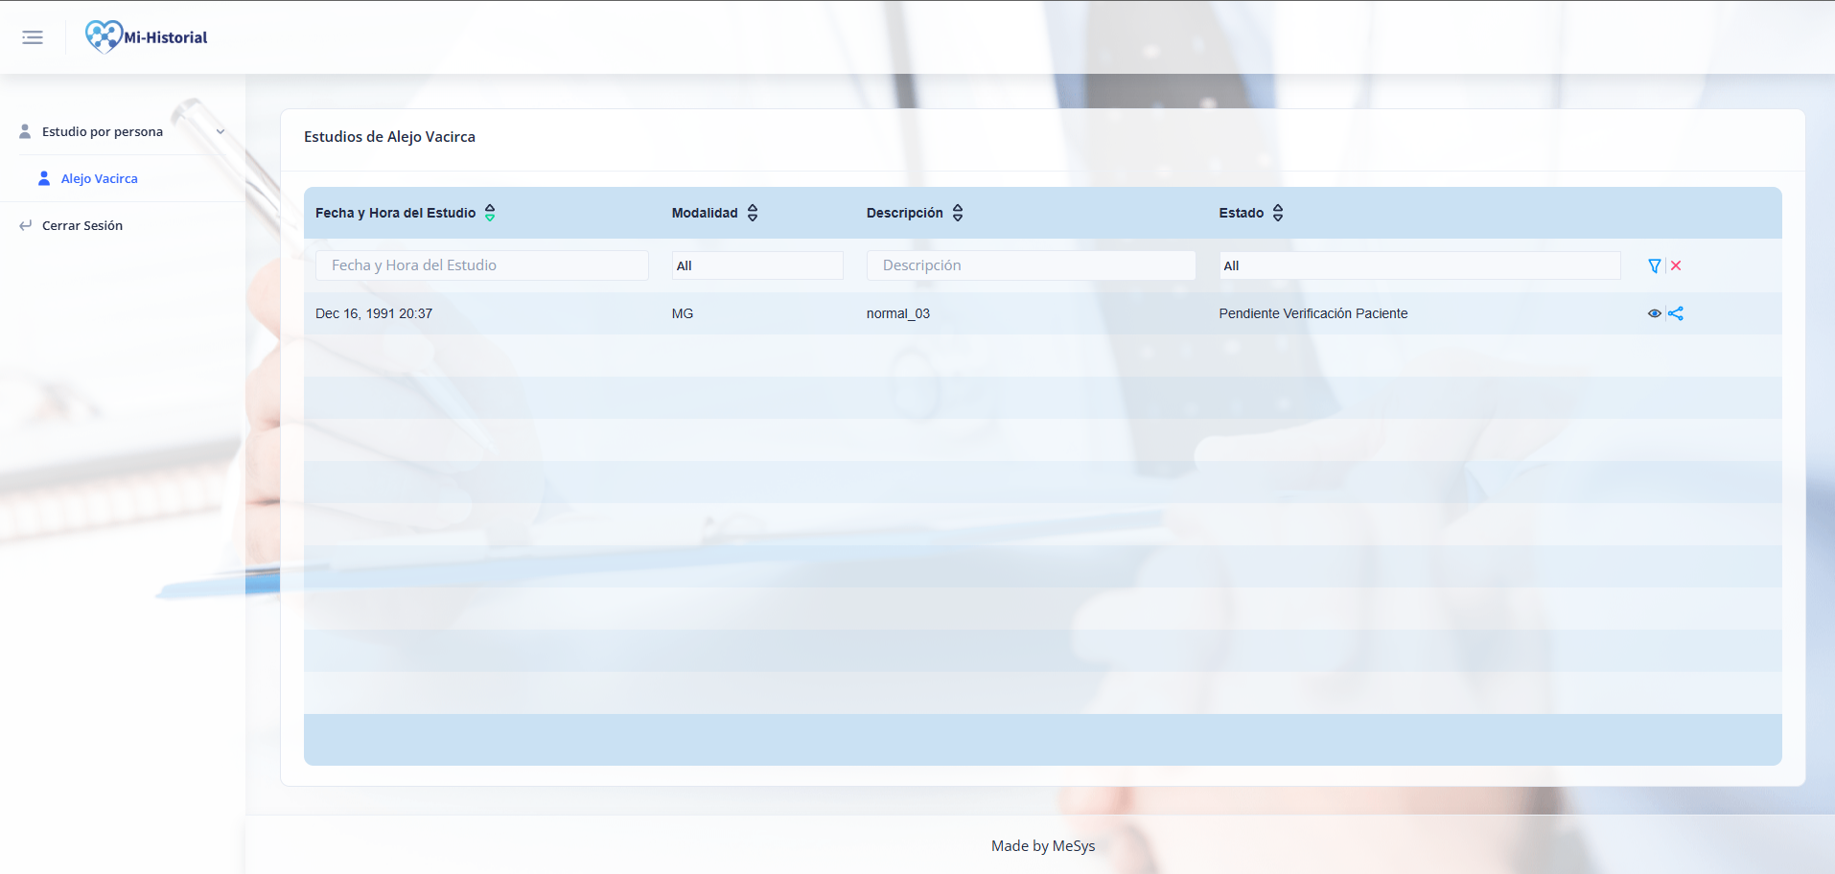
Task: Select Alejo Vacirca in the sidebar
Action: 100,178
